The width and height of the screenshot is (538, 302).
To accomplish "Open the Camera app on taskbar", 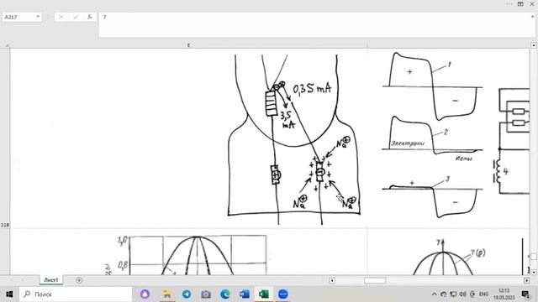I will coord(206,294).
